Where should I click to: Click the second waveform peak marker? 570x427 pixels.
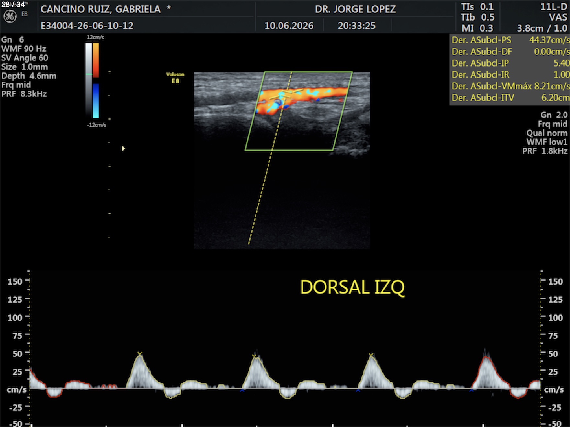point(254,356)
